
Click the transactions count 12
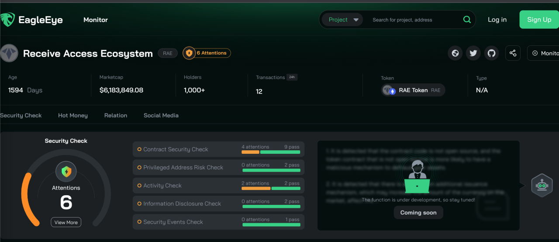(259, 91)
